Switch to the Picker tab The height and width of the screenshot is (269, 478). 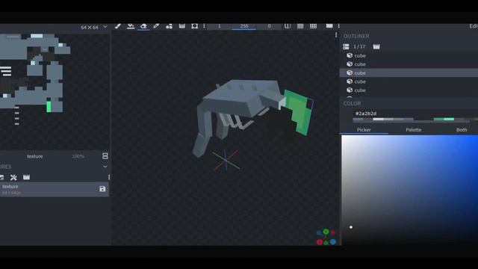pyautogui.click(x=364, y=130)
